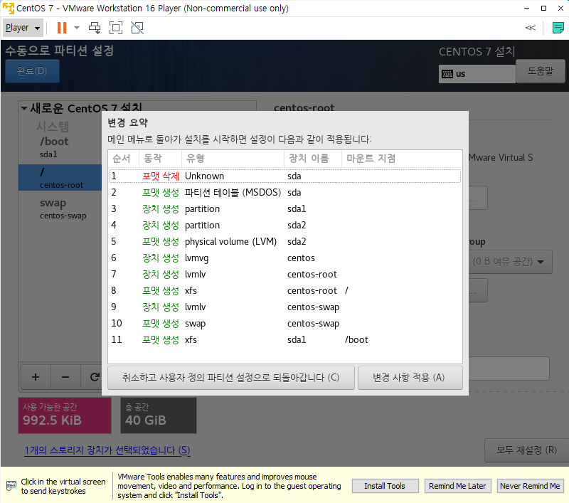
Task: Reload storage configuration with refresh icon
Action: (x=94, y=377)
